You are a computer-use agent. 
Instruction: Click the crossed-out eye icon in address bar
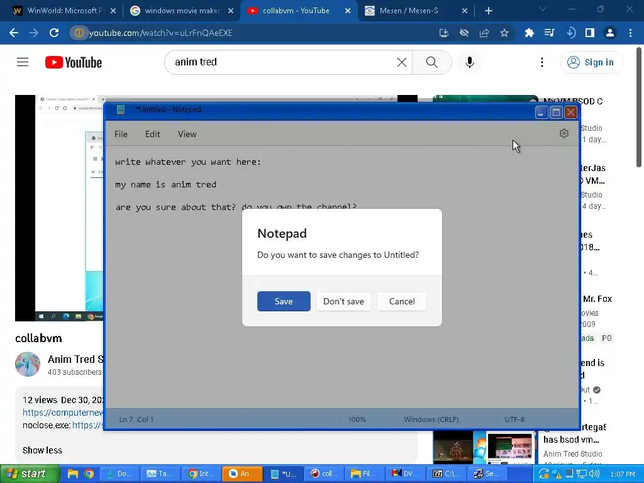(x=464, y=33)
